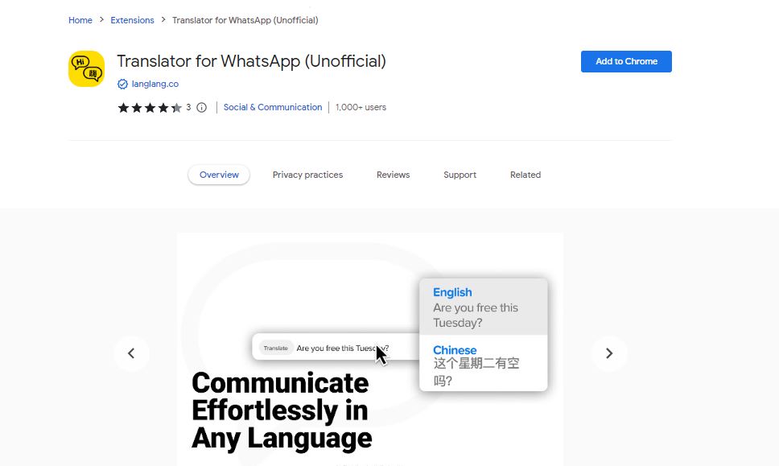779x466 pixels.
Task: Click the Add to Chrome button
Action: pos(626,62)
